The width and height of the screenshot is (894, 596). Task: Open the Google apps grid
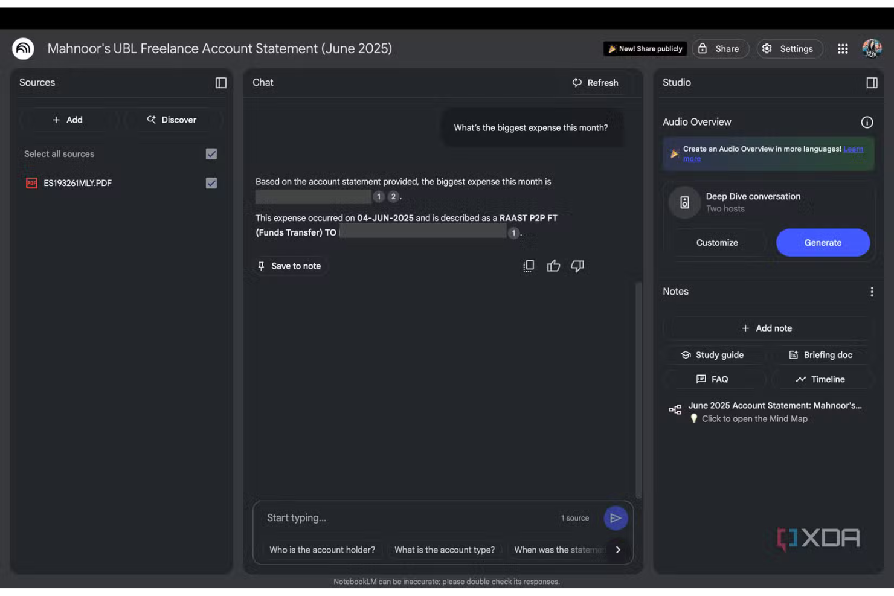point(843,48)
